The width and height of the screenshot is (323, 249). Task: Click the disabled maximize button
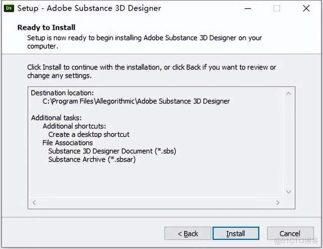click(x=277, y=9)
